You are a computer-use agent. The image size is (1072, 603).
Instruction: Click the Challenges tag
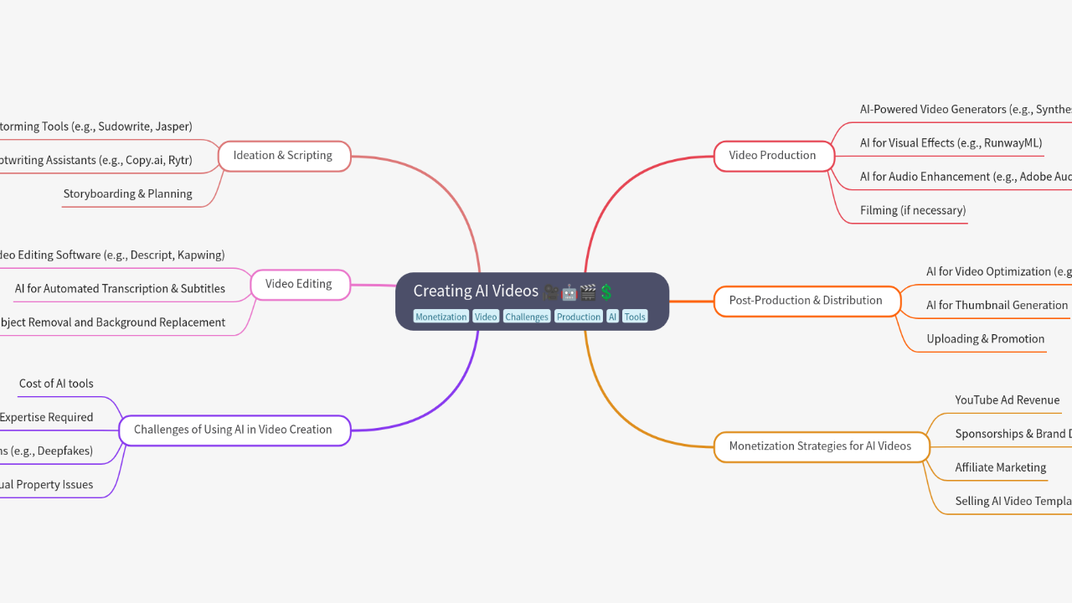click(x=527, y=317)
